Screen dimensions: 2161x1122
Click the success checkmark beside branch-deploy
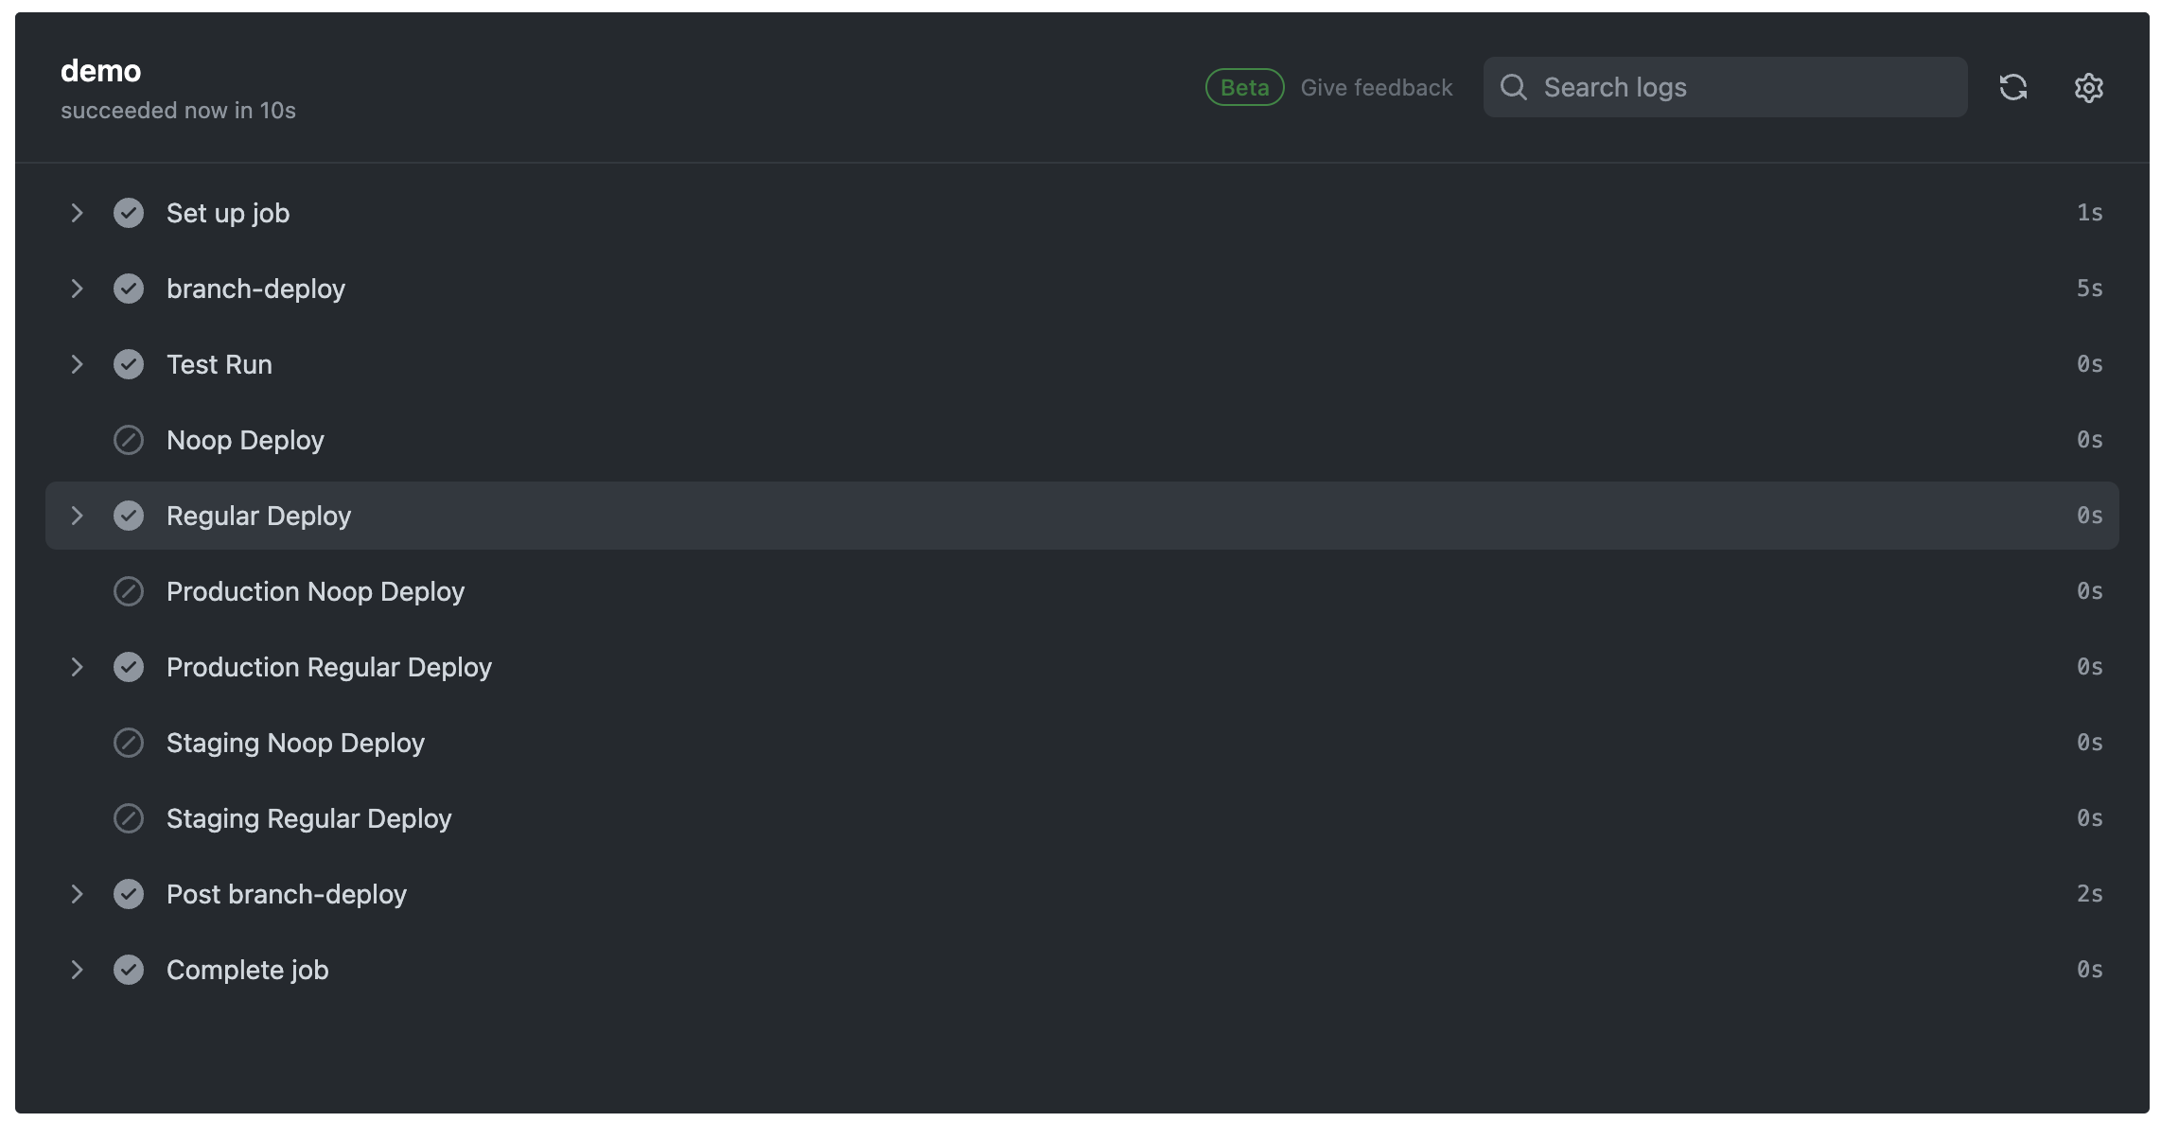[x=129, y=288]
